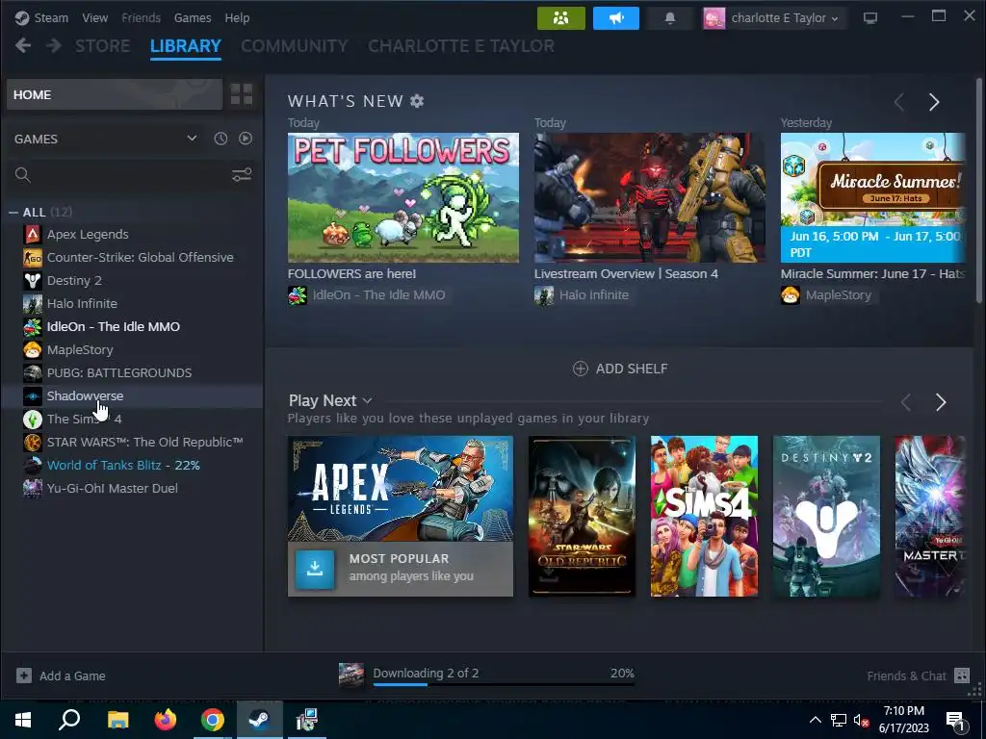Open the Friends menu
Image resolution: width=986 pixels, height=739 pixels.
point(141,17)
